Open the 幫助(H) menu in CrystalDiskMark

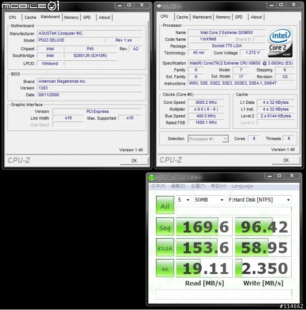point(219,186)
